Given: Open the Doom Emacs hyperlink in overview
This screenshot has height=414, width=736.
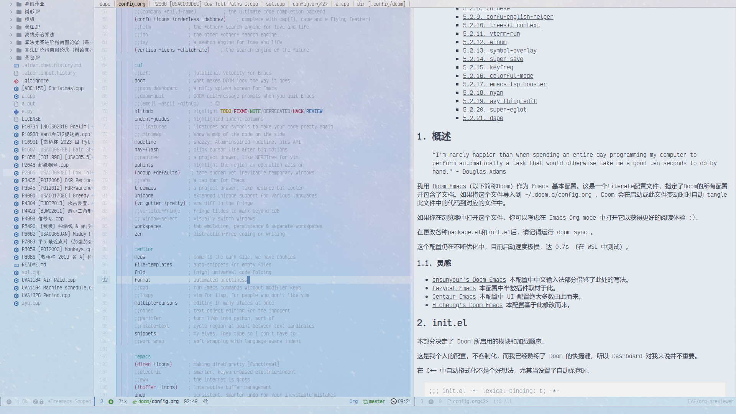Looking at the screenshot, I should [x=449, y=186].
